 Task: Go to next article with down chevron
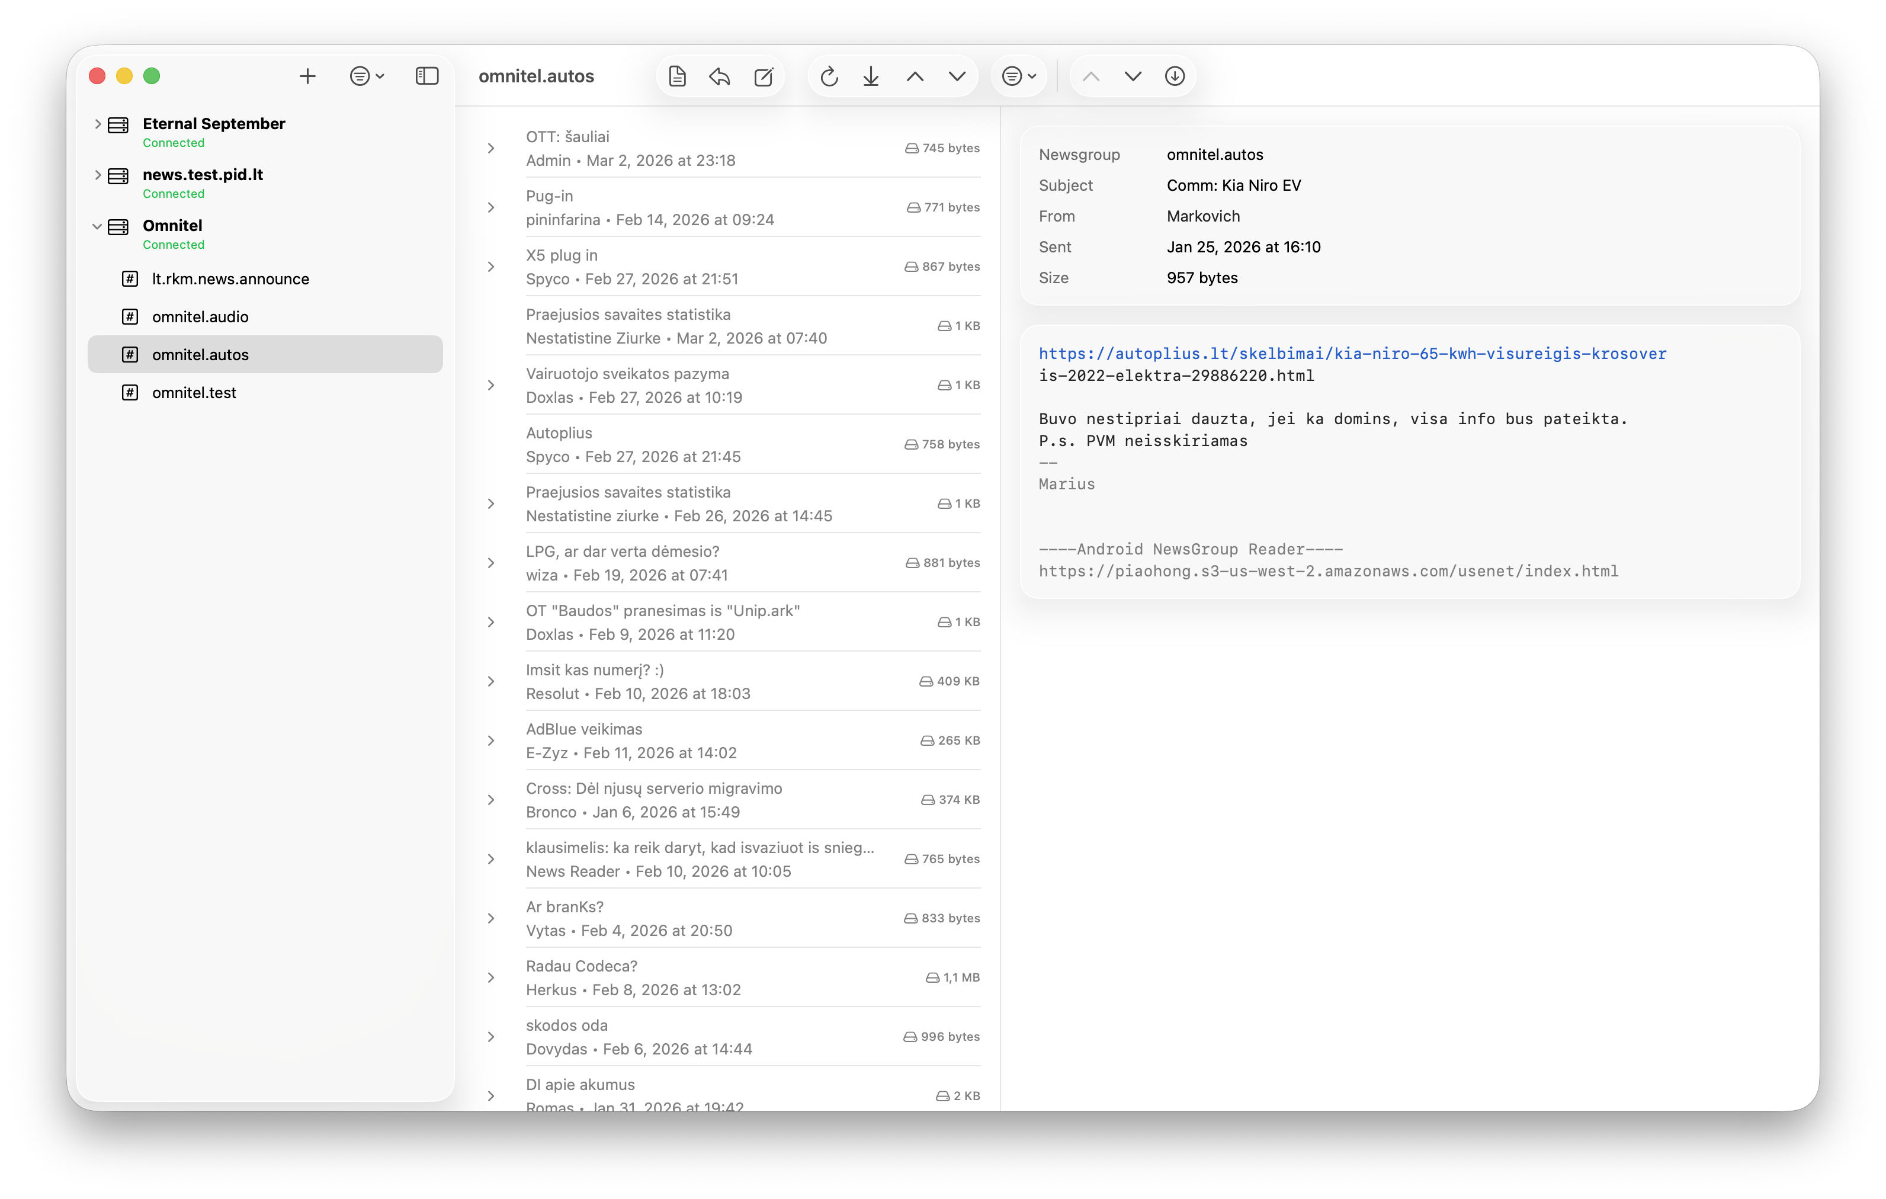pyautogui.click(x=1133, y=76)
